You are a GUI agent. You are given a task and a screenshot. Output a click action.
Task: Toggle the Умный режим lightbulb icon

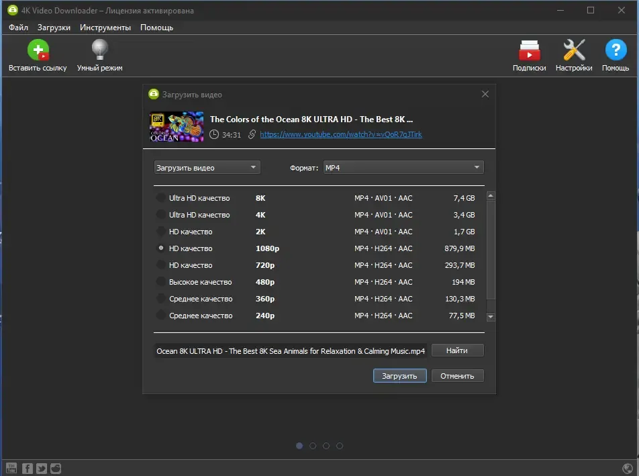point(99,50)
